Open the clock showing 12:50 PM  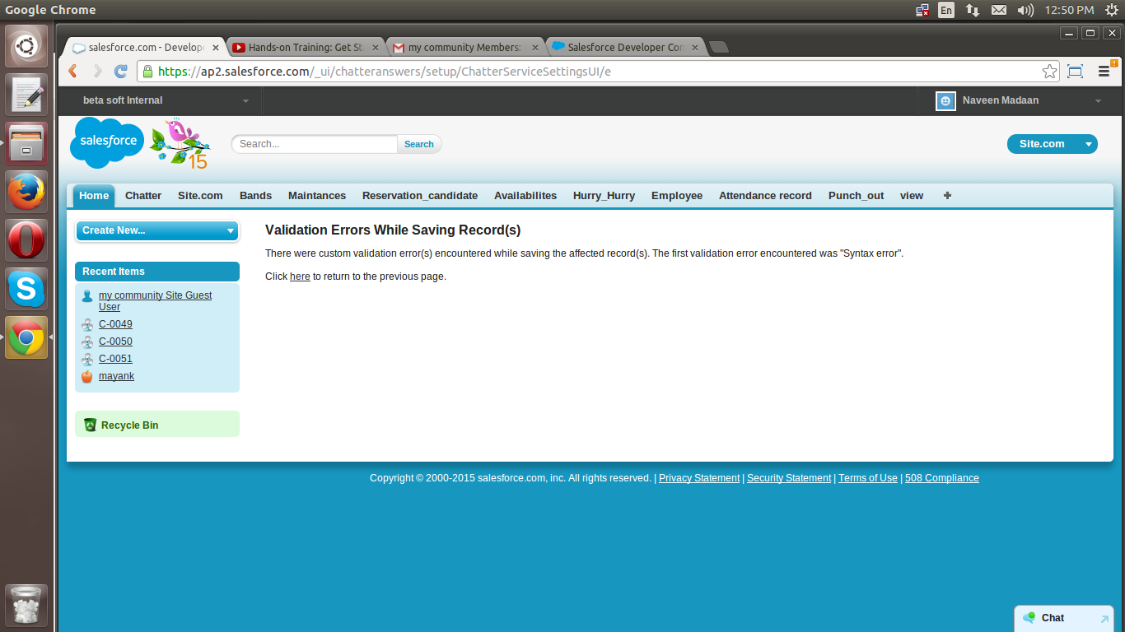pyautogui.click(x=1069, y=10)
